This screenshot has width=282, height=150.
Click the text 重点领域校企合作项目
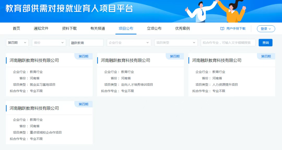pyautogui.click(x=46, y=133)
